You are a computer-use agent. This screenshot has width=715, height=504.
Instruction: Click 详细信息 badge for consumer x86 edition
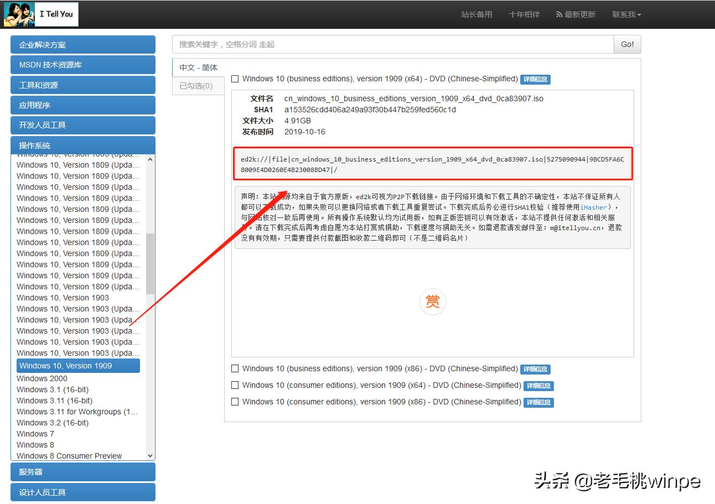coord(538,402)
